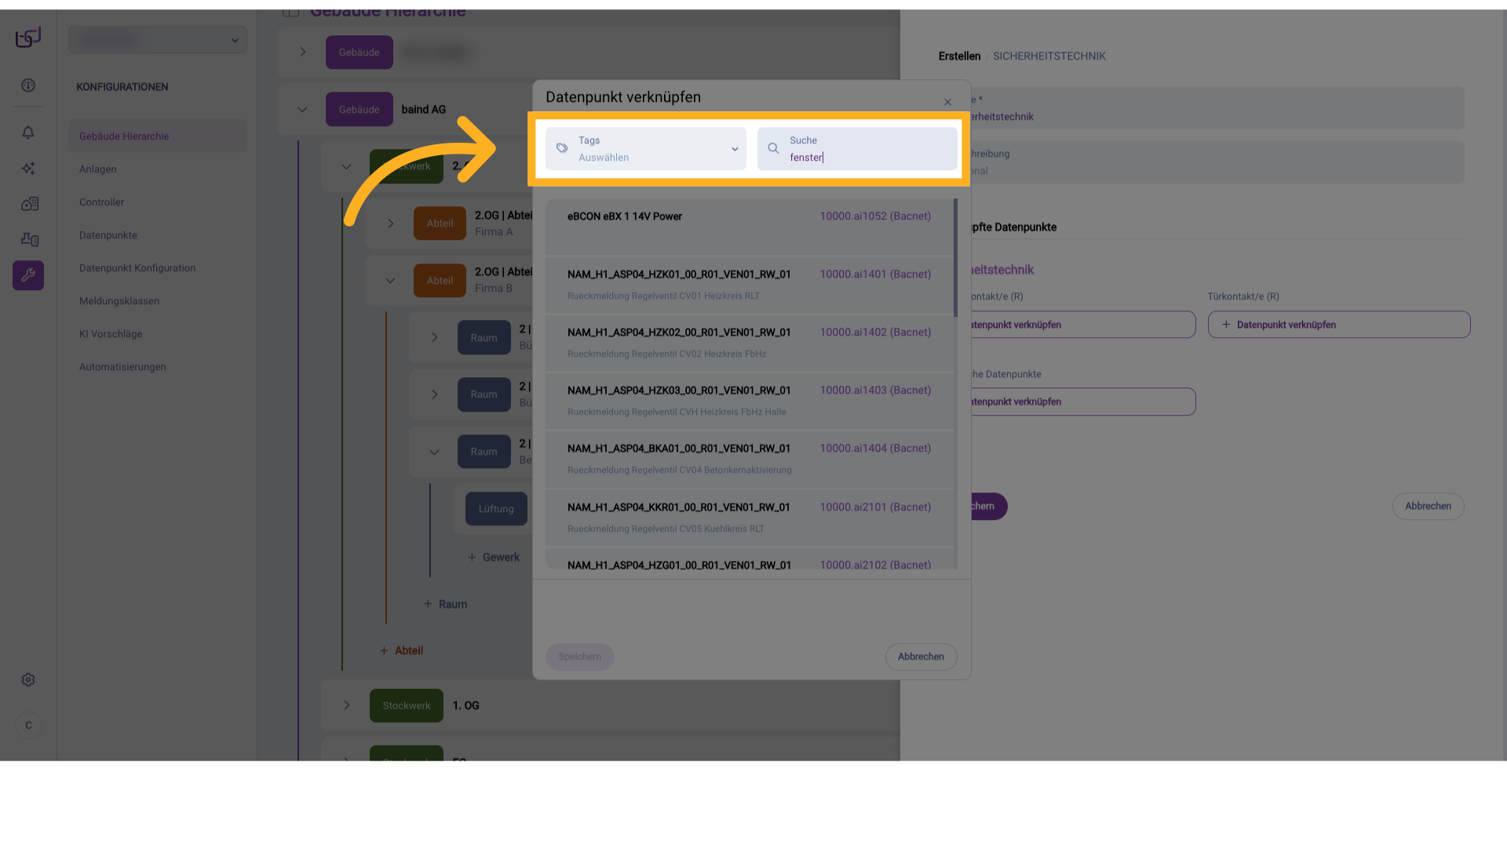Open the Tags Auswählen dropdown

(646, 149)
